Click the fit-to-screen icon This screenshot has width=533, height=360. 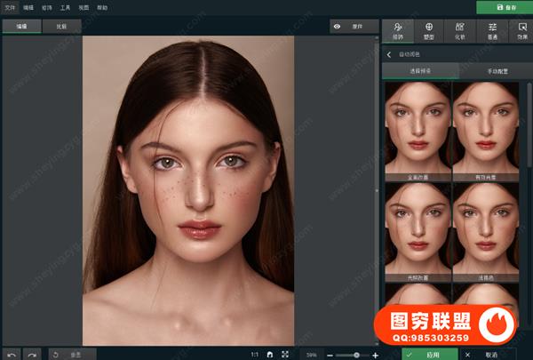284,354
